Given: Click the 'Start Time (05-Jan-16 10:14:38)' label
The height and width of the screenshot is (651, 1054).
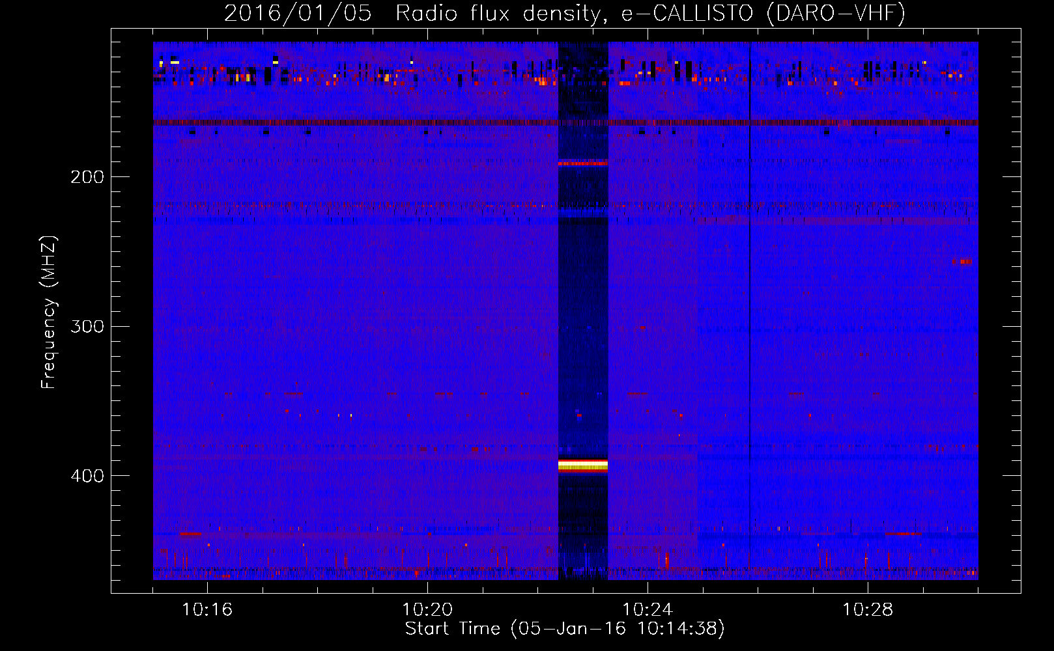Looking at the screenshot, I should [565, 629].
